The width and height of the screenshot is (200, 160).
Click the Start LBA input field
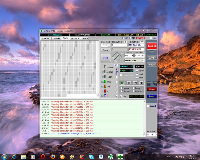coord(119,45)
